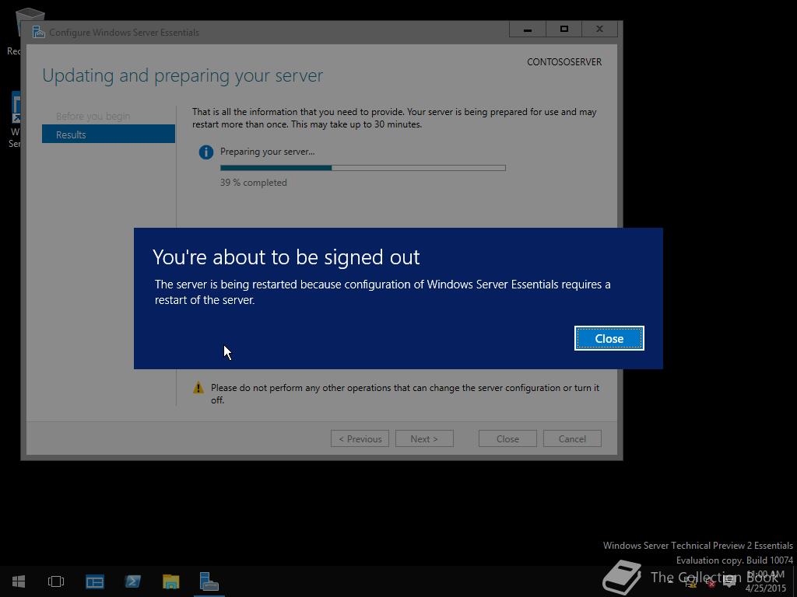Close the wizard using title bar X
Viewport: 797px width, 597px height.
[x=600, y=30]
